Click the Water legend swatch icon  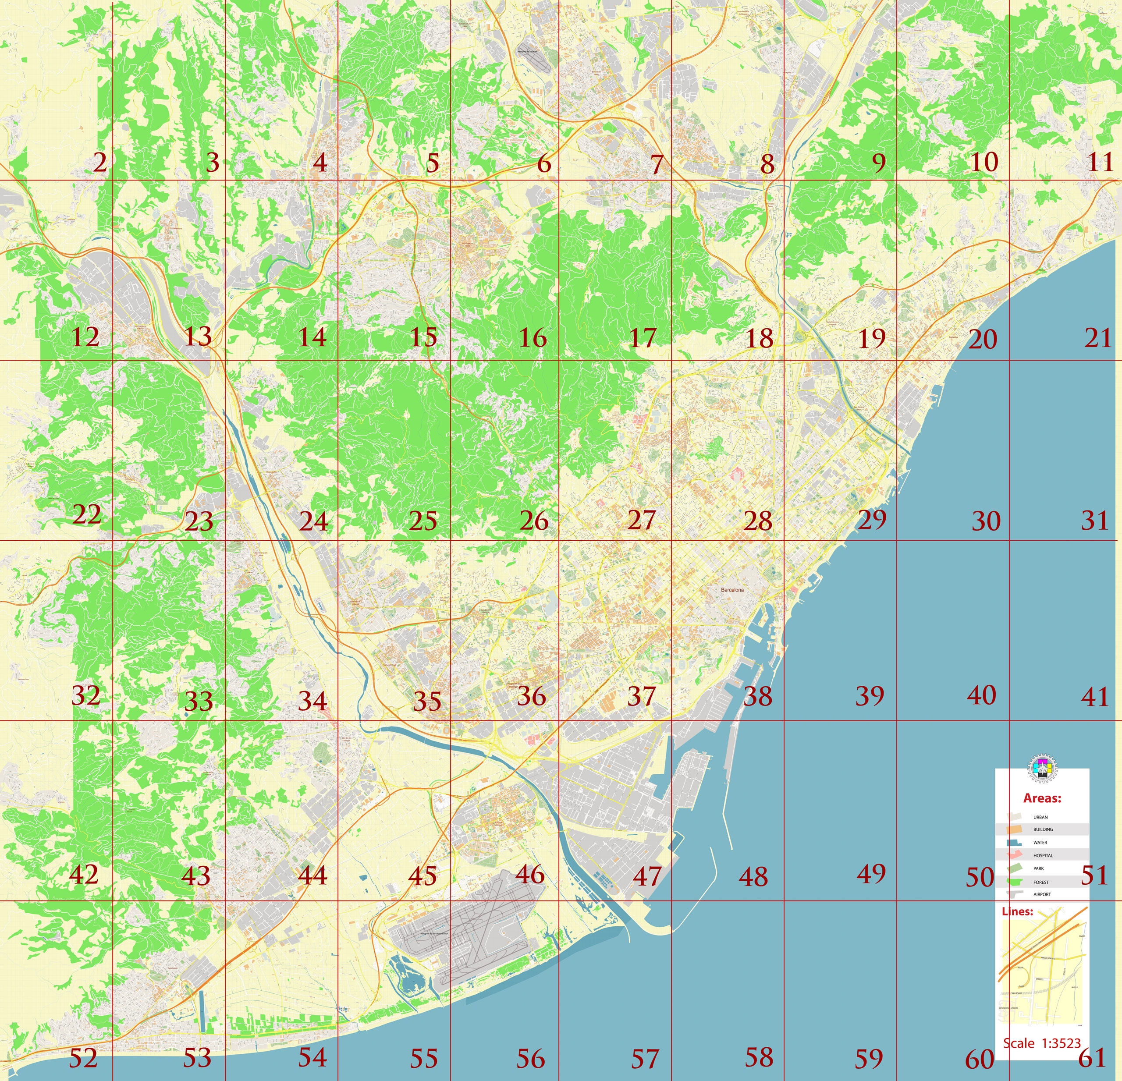tap(1014, 842)
